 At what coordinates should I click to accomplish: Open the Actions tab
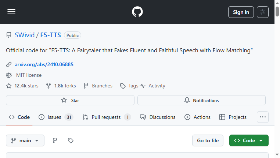pos(197,117)
